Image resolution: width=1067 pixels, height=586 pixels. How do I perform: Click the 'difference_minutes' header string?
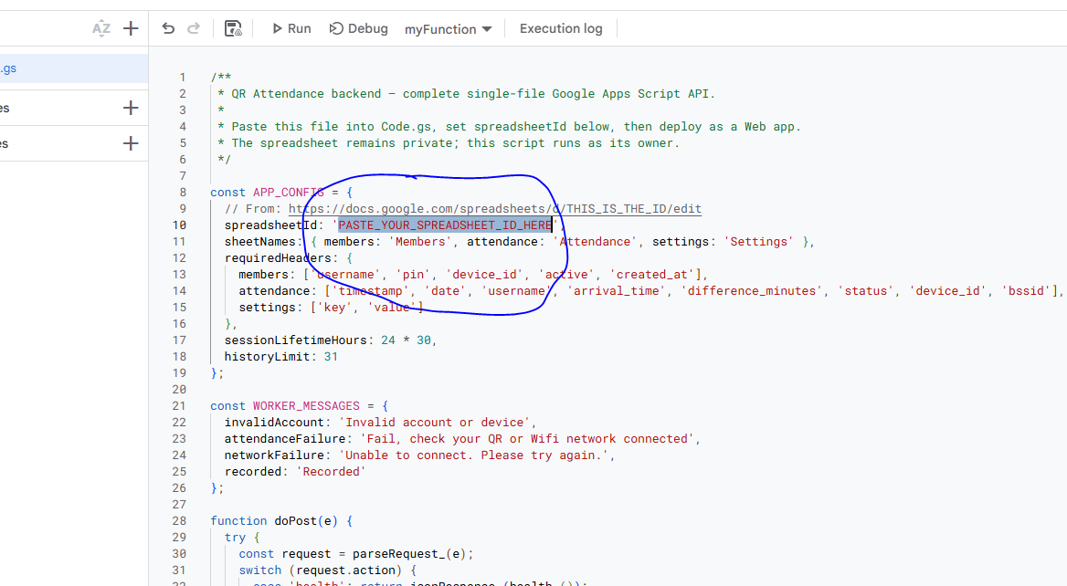tap(752, 291)
